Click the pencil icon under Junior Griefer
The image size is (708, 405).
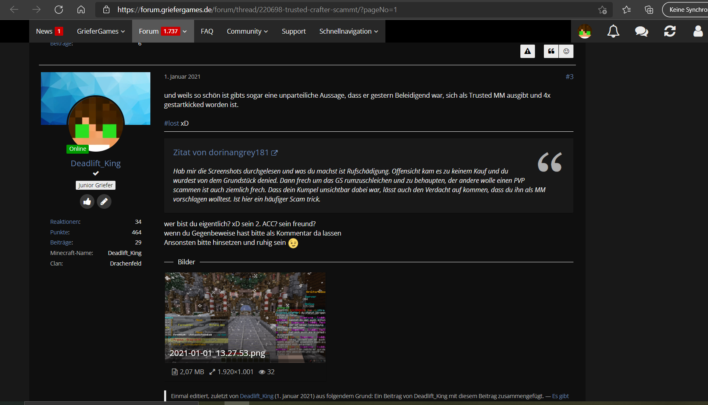tap(104, 201)
